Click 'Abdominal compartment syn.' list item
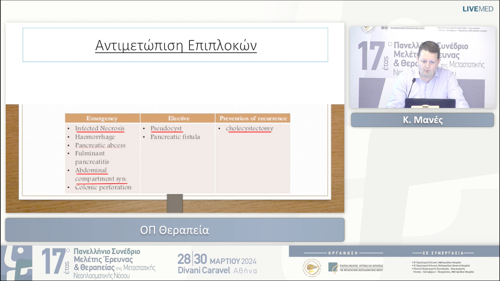The image size is (500, 281). [100, 175]
